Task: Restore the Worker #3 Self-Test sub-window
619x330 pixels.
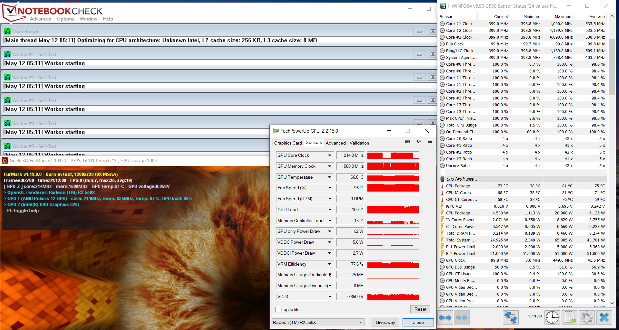Action: click(432, 100)
